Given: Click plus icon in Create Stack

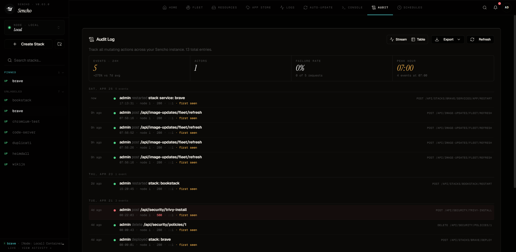Looking at the screenshot, I should coord(15,44).
